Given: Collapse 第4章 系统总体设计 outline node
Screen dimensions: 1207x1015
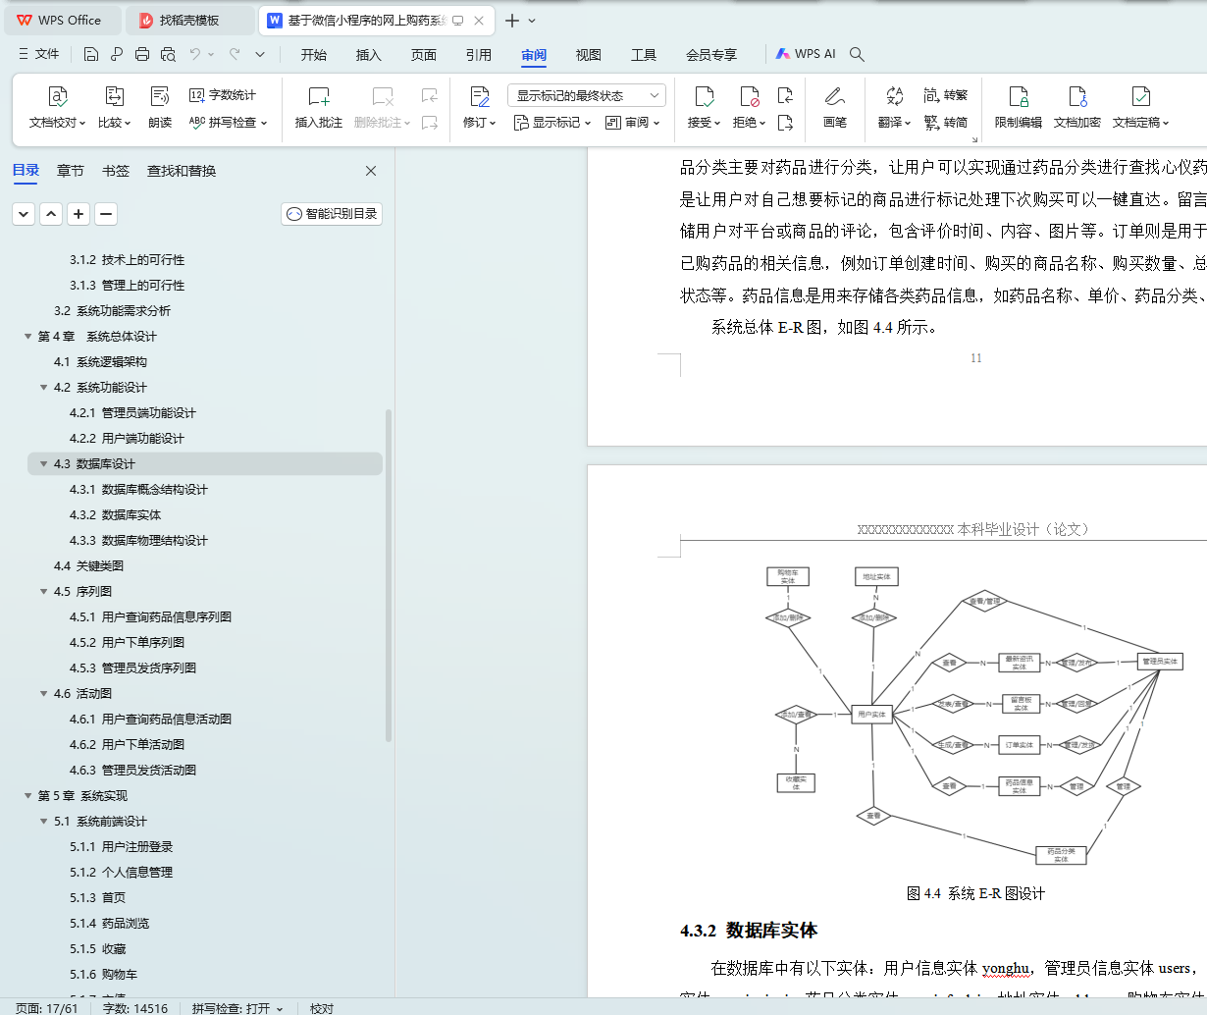Looking at the screenshot, I should pos(27,336).
